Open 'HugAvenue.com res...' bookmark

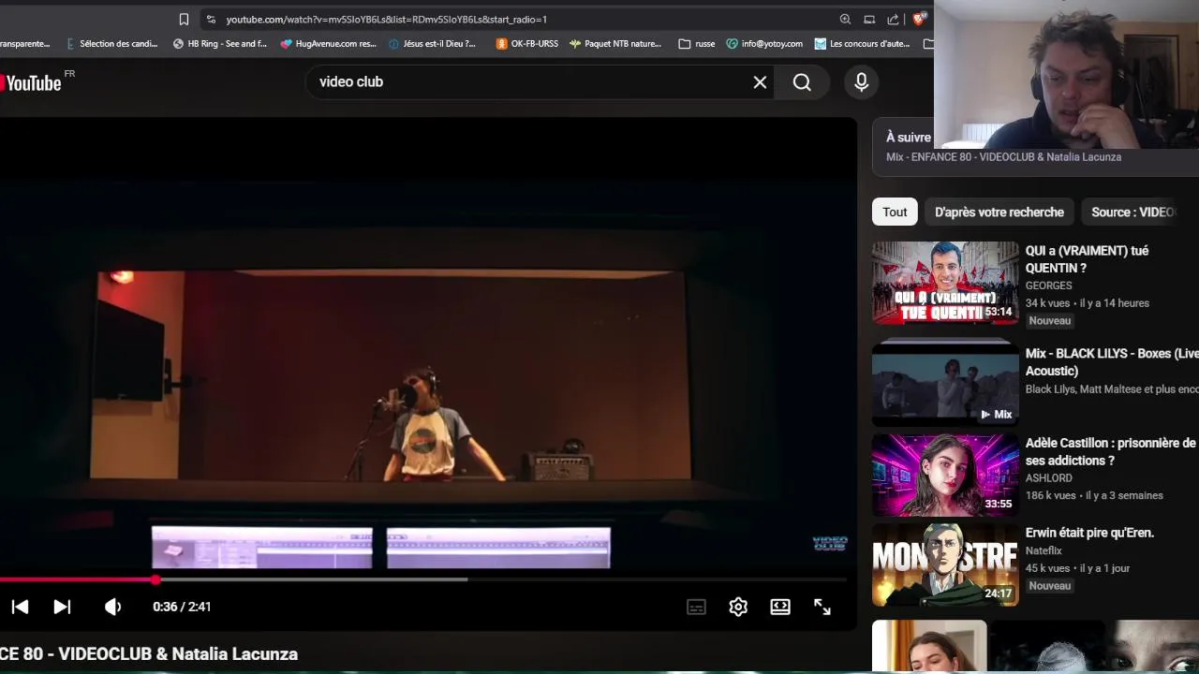tap(328, 43)
